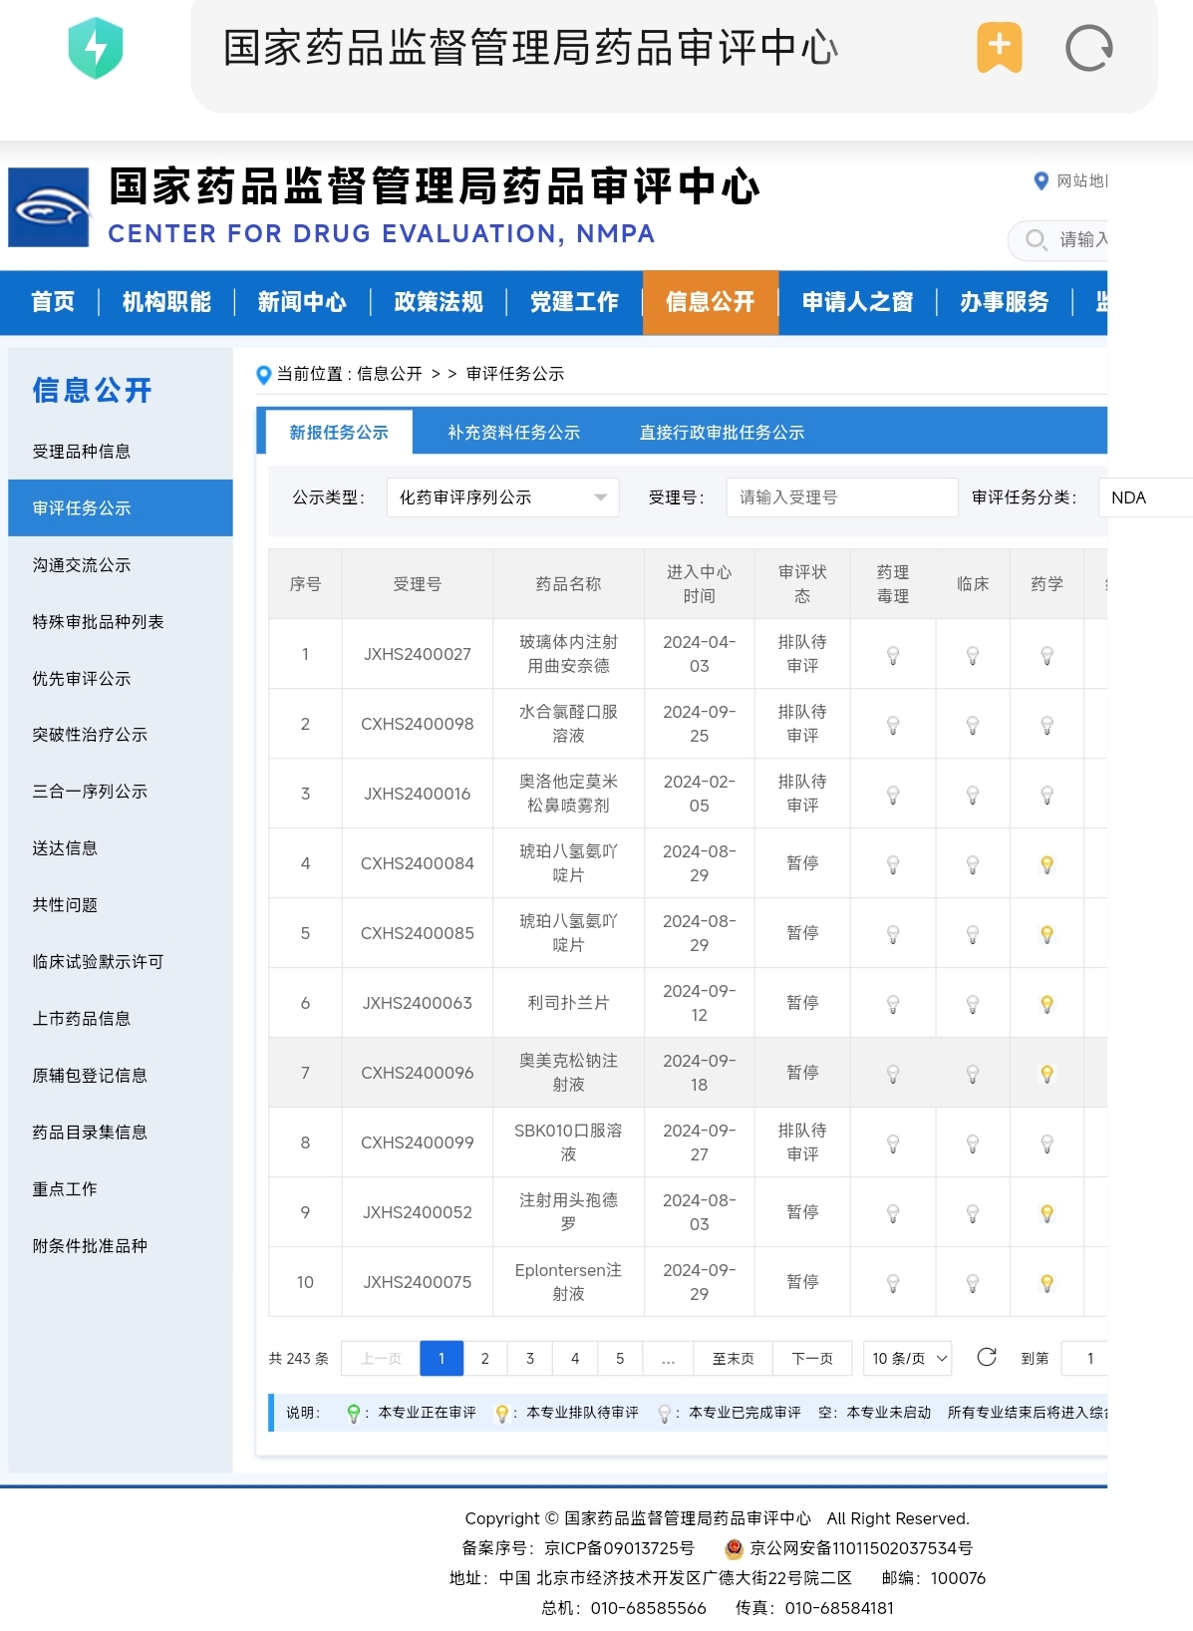The height and width of the screenshot is (1631, 1193).
Task: Tap the green shield security icon
Action: (96, 48)
